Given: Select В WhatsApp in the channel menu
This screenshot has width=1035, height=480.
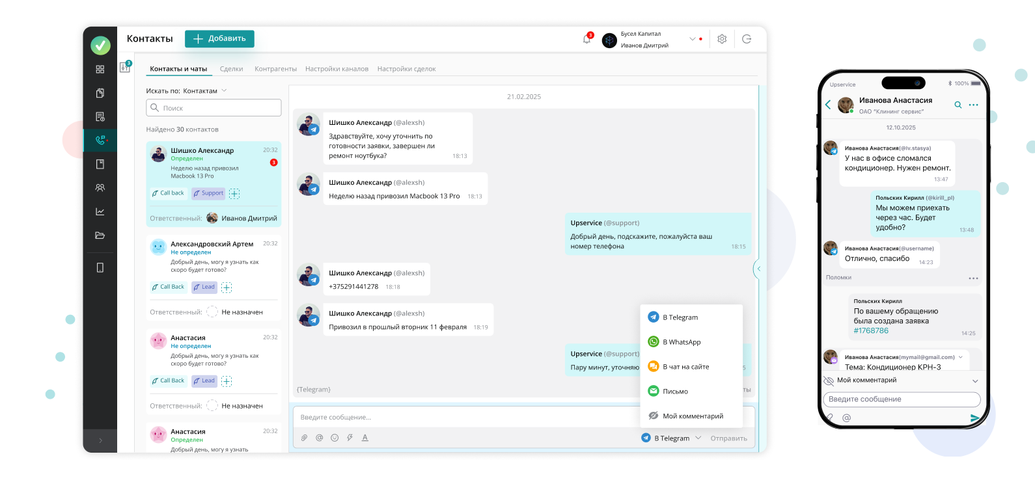Looking at the screenshot, I should (691, 342).
